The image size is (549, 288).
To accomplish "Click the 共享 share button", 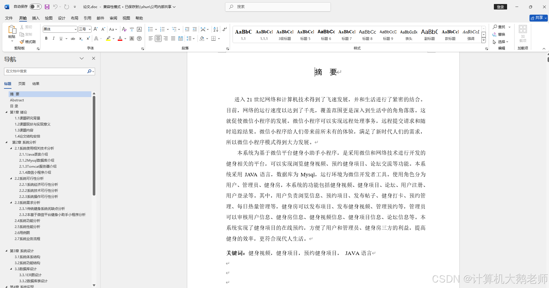I will [x=538, y=18].
